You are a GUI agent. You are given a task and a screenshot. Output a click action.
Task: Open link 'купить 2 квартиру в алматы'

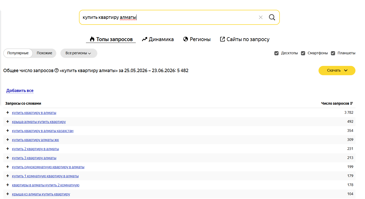pos(35,149)
